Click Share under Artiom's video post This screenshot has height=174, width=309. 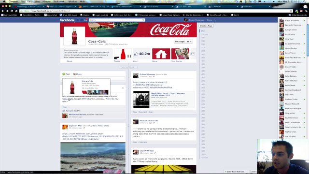pyautogui.click(x=151, y=112)
